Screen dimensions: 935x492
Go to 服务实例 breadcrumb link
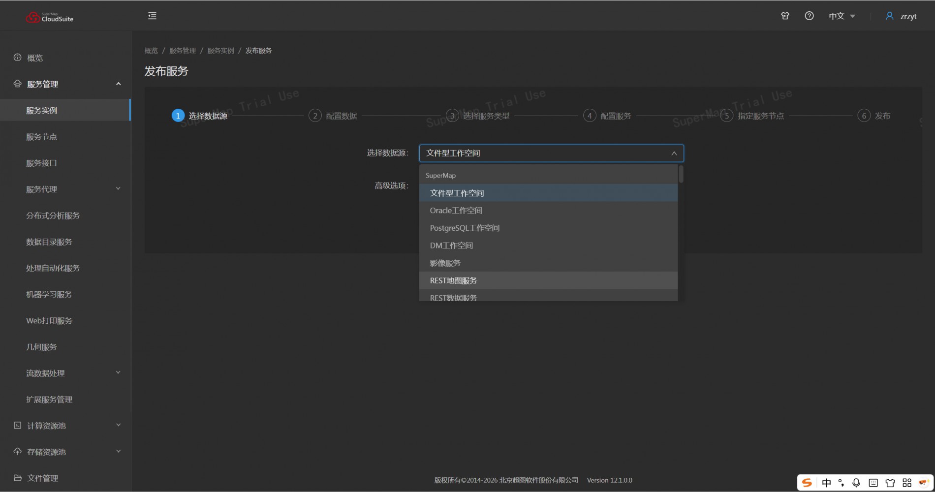click(220, 51)
